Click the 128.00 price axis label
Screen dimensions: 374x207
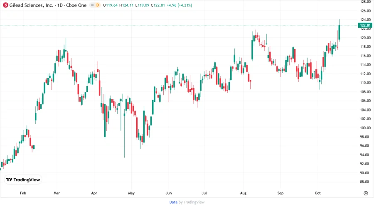365,2
